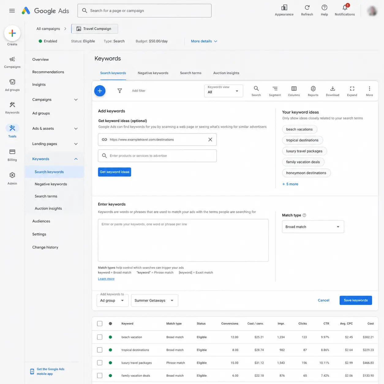This screenshot has width=384, height=384.
Task: Switch to Negative keywords tab
Action: 153,73
